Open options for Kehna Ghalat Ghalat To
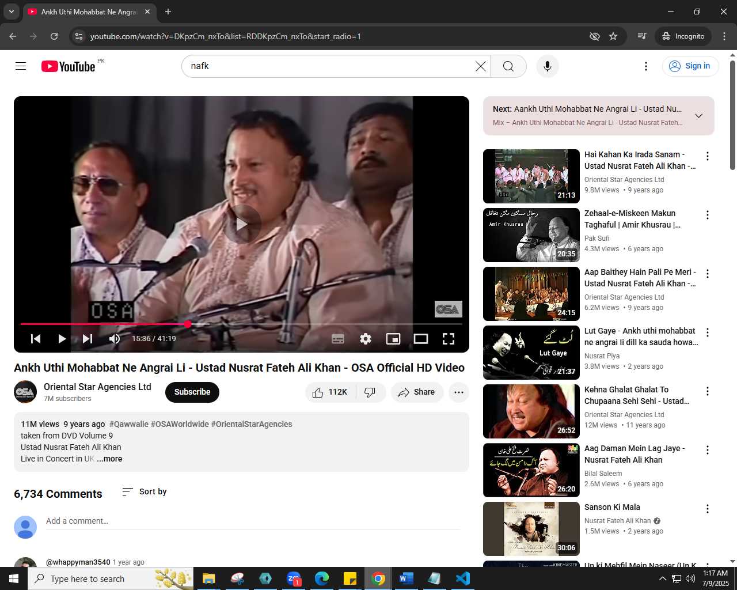Image resolution: width=737 pixels, height=590 pixels. click(x=708, y=391)
